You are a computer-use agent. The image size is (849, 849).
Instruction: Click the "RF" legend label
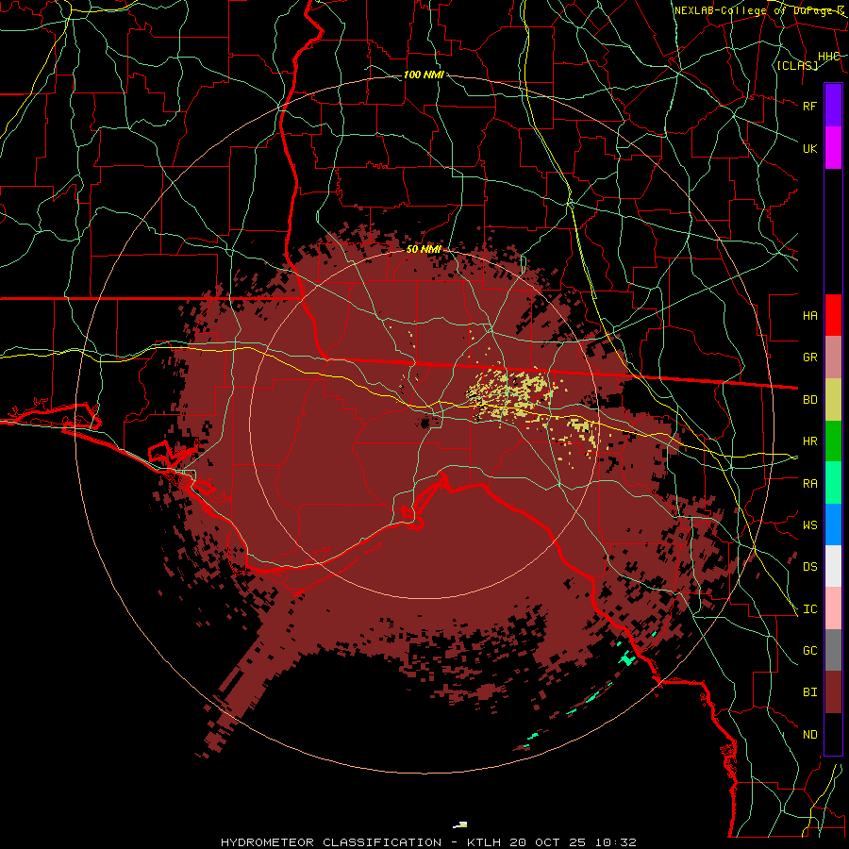(809, 106)
